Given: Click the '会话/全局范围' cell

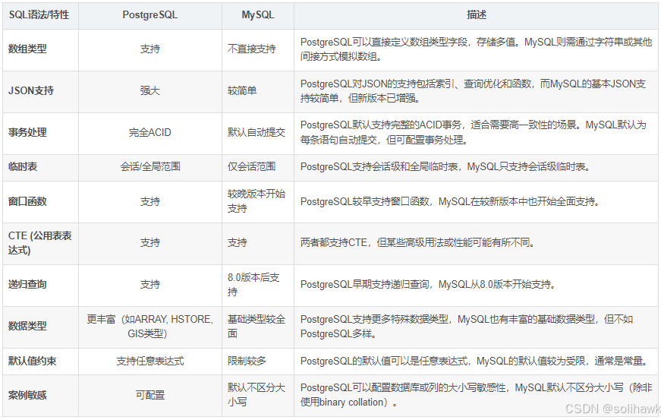Looking at the screenshot, I should (x=150, y=166).
